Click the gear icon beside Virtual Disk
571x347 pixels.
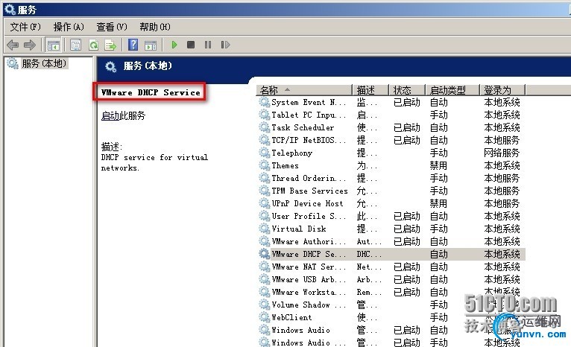(x=264, y=229)
